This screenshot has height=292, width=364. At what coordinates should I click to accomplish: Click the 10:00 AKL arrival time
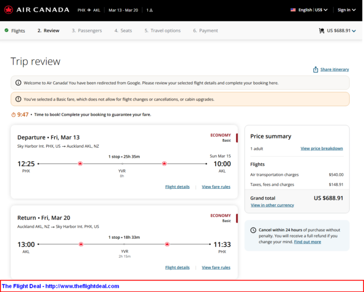coord(222,164)
